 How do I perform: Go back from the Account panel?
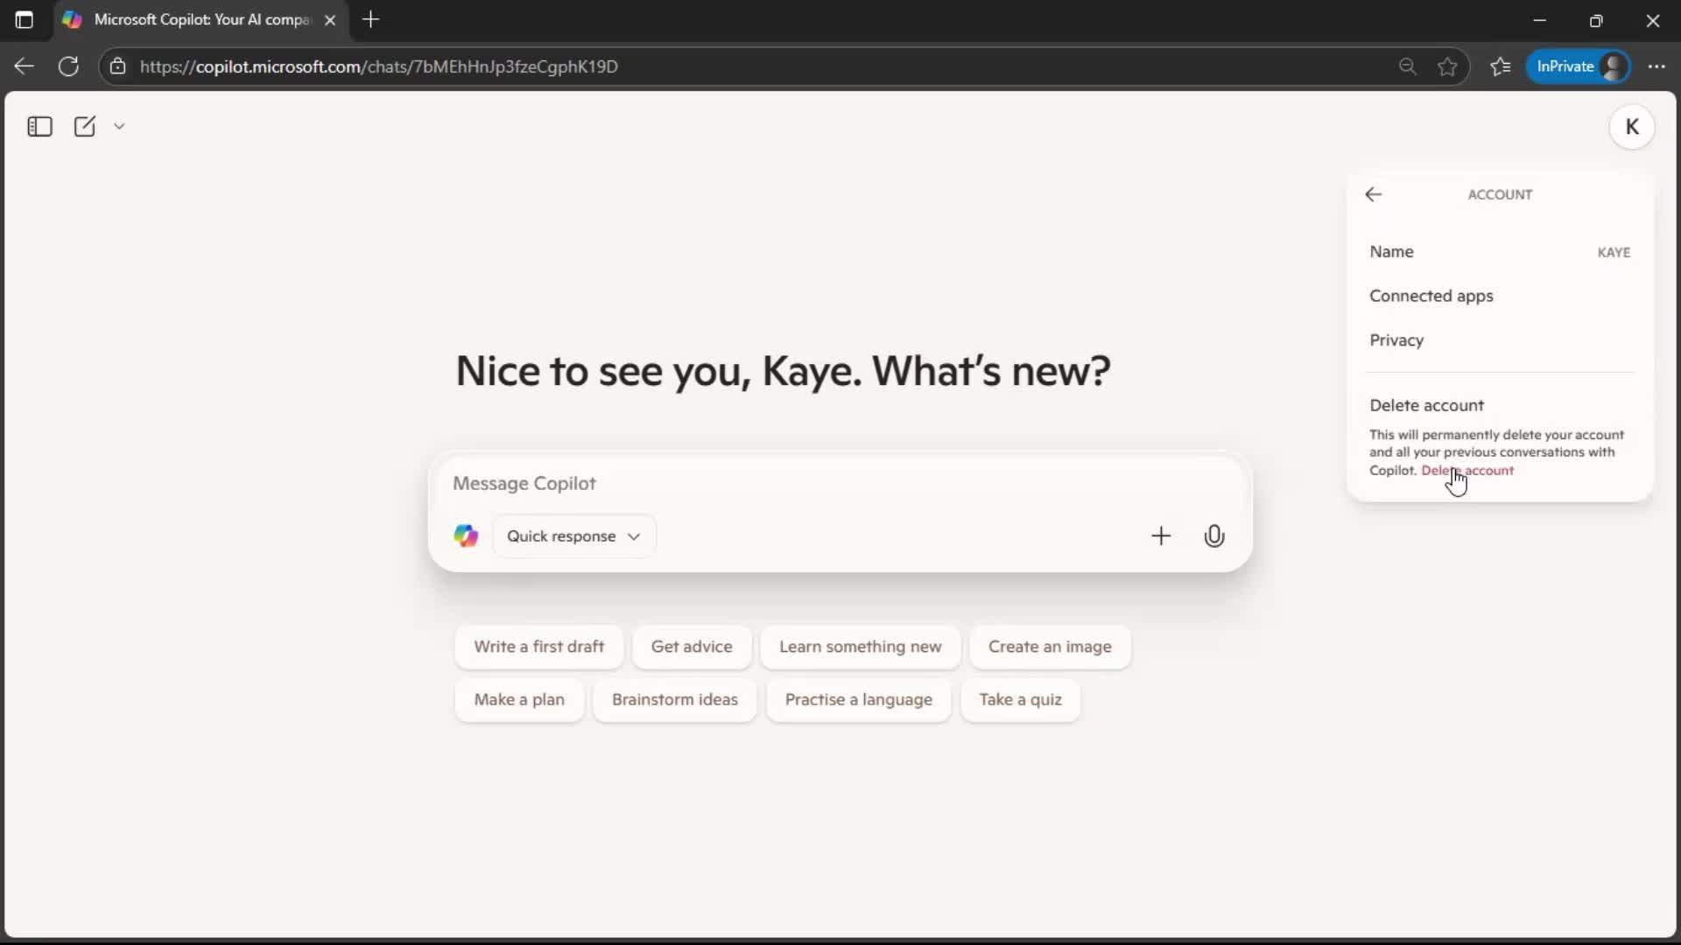pyautogui.click(x=1373, y=195)
